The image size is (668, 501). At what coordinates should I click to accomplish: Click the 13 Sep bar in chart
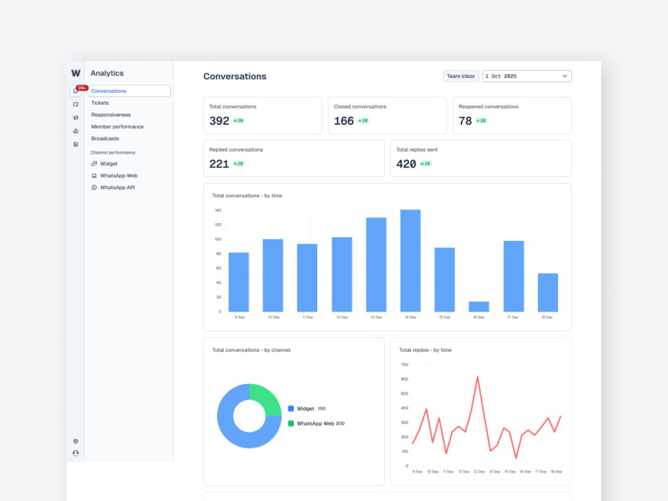pyautogui.click(x=376, y=265)
